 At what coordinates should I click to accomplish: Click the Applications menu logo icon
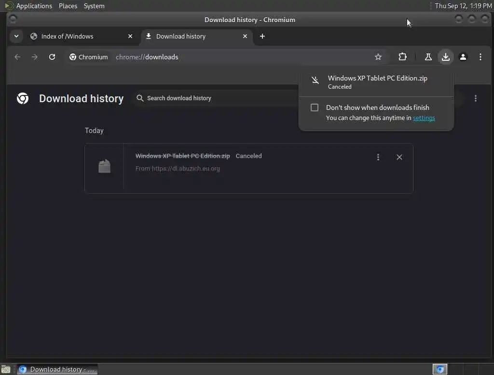(9, 6)
